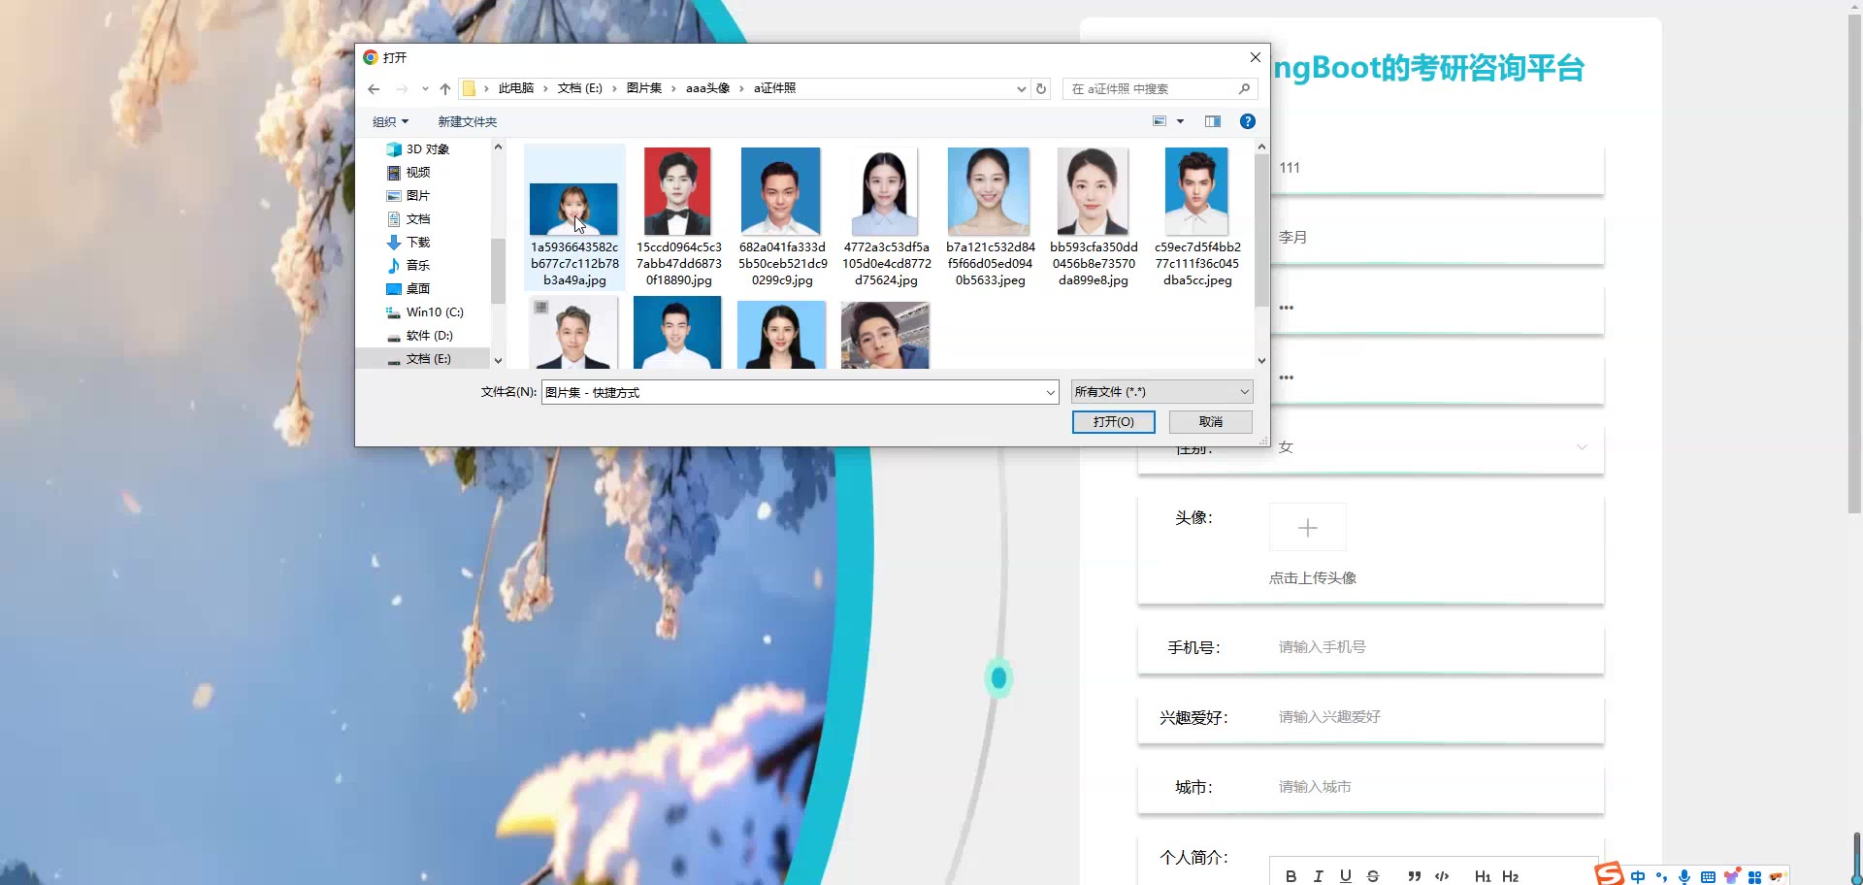The image size is (1863, 885).
Task: Click the 点击上传头像 text
Action: tap(1313, 578)
